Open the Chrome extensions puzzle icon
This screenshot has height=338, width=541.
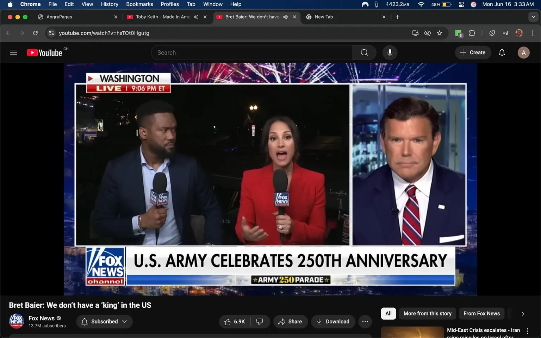[x=472, y=33]
